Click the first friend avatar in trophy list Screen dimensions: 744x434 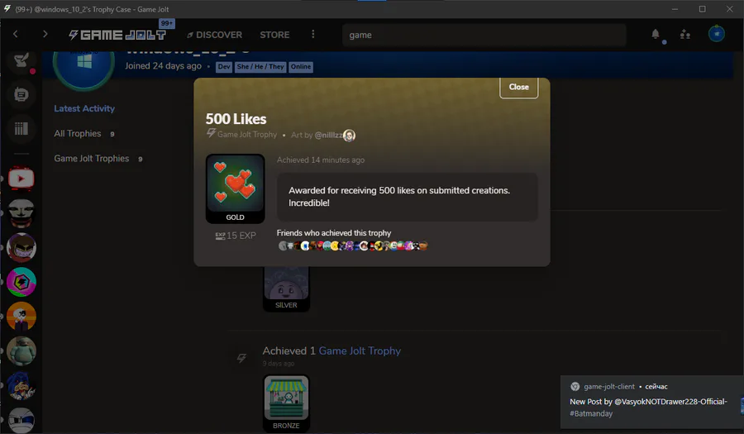[x=283, y=246]
